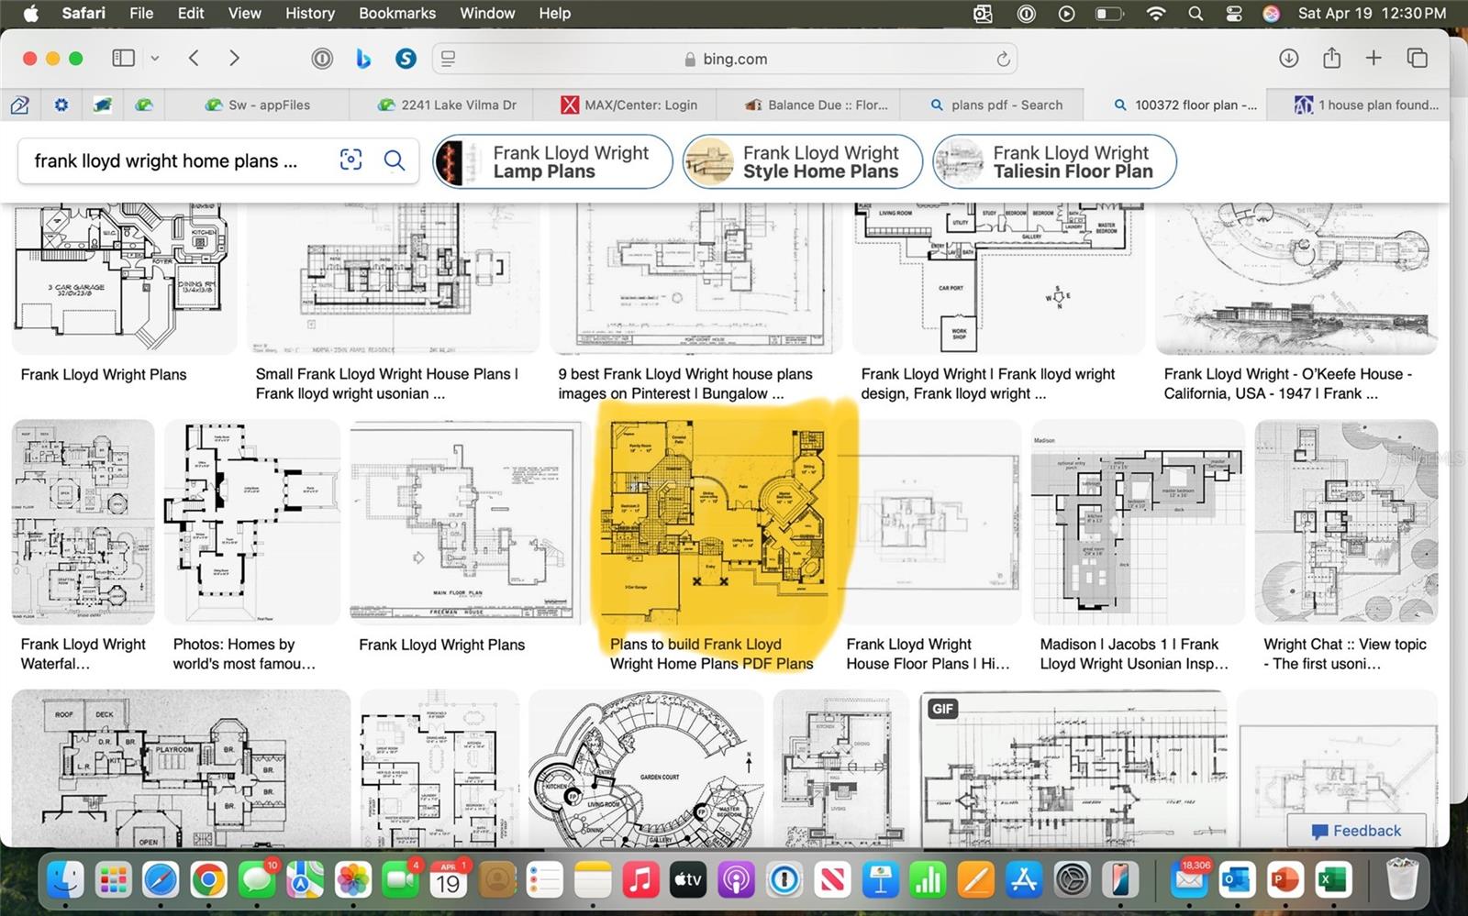Switch to the Sw - appFiles tab
The height and width of the screenshot is (916, 1468).
[x=258, y=105]
